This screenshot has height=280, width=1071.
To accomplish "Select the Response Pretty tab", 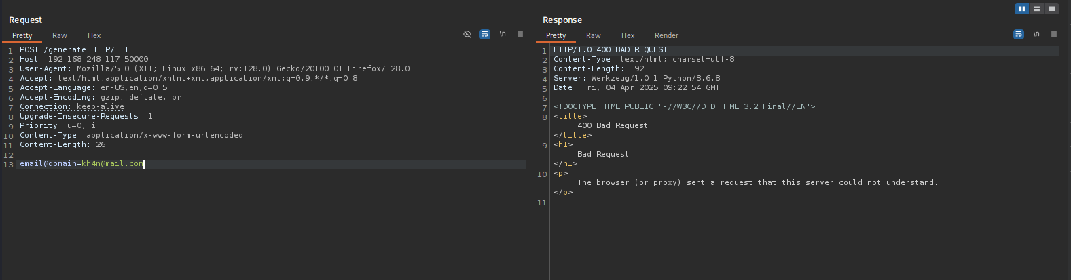I will coord(556,35).
